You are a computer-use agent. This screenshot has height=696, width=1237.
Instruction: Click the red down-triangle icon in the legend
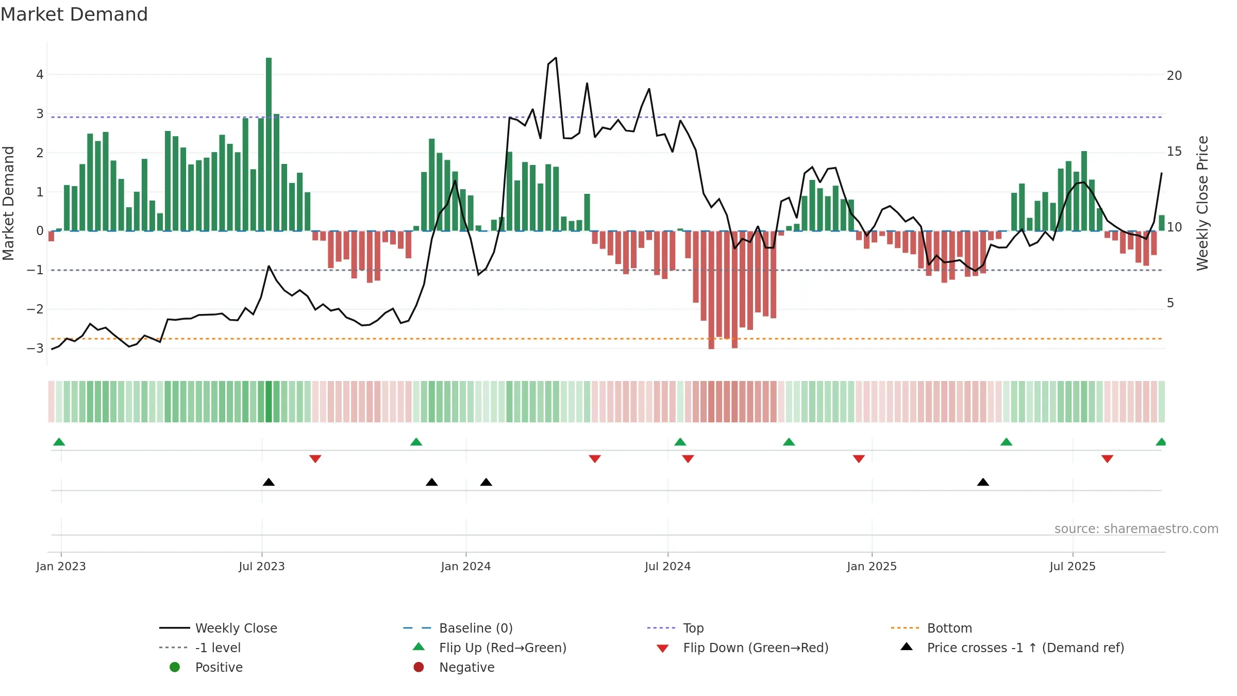click(662, 649)
